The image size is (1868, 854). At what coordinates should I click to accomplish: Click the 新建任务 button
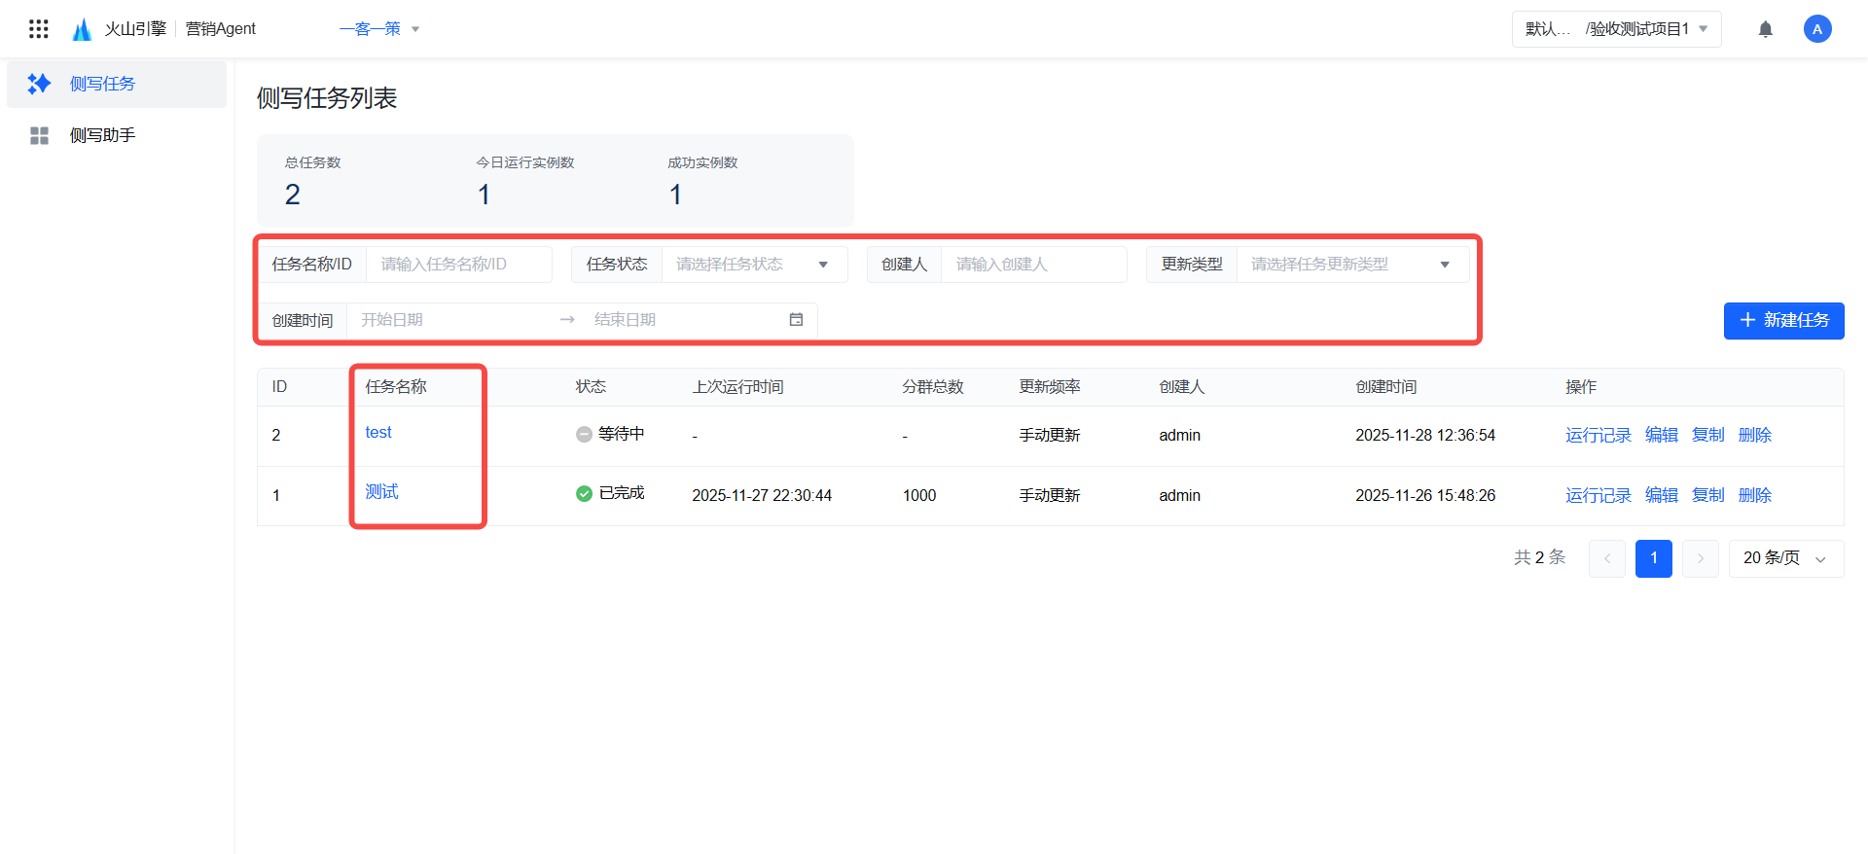point(1783,321)
